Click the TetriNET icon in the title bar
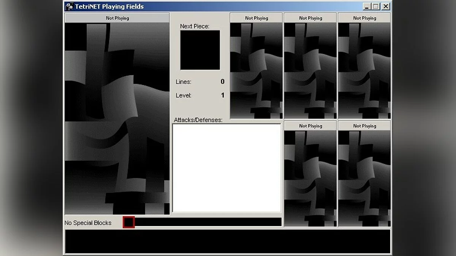 point(70,6)
